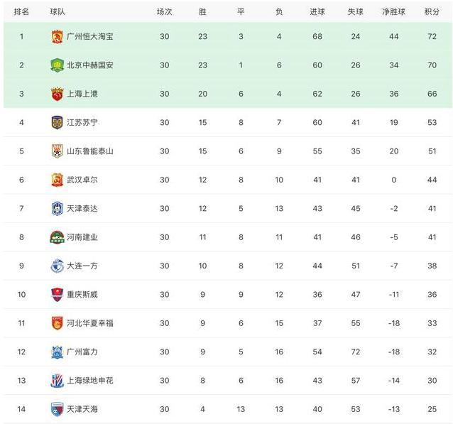Click the Shanghai Shenhua (上海绿地申花) logo
453x424 pixels.
[57, 381]
